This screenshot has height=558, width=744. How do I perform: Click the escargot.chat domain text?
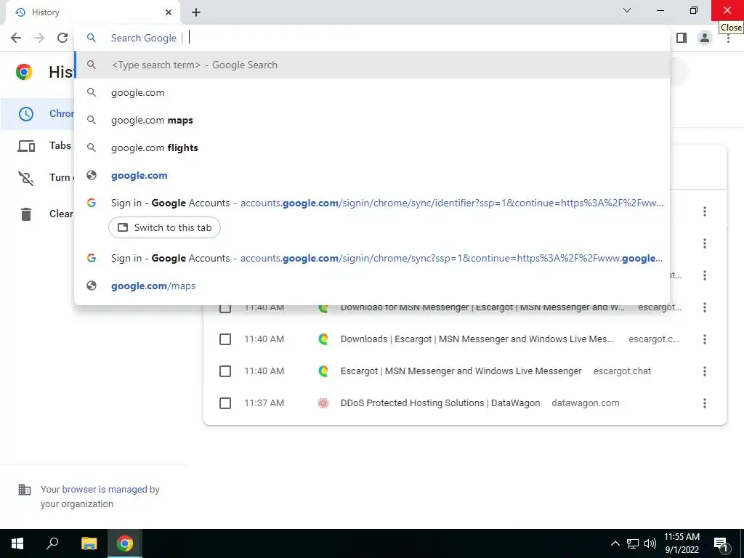pyautogui.click(x=622, y=371)
